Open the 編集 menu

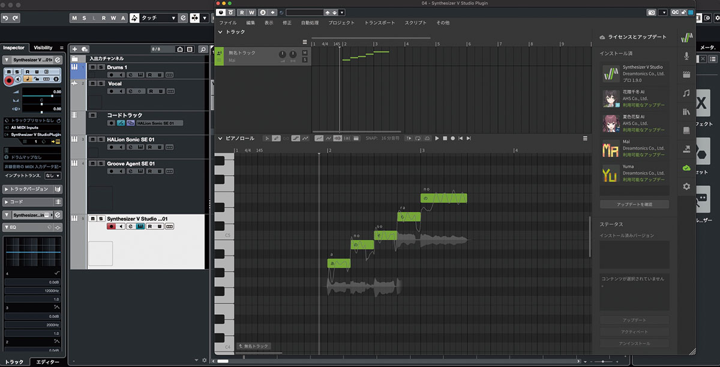pos(251,23)
